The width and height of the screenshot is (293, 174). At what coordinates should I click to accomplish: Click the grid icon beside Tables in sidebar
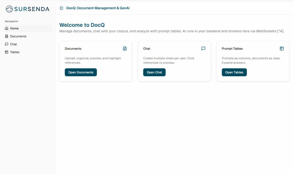tap(7, 52)
